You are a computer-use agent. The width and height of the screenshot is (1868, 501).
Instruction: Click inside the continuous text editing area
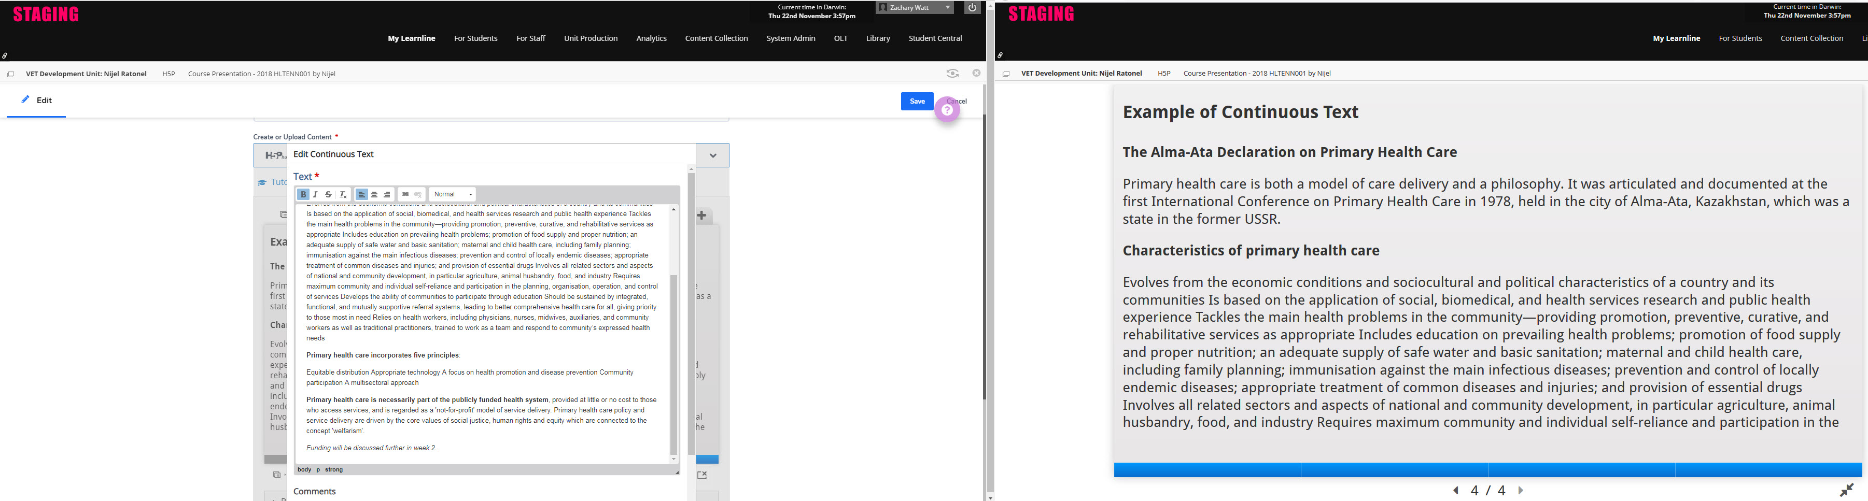482,334
